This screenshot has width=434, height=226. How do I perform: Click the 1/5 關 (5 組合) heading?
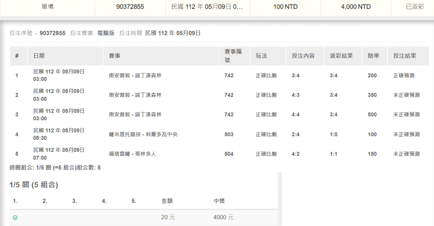(34, 185)
